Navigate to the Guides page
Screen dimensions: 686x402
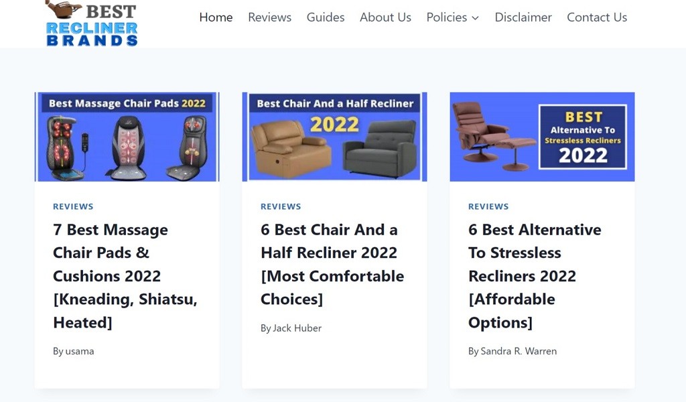tap(326, 17)
